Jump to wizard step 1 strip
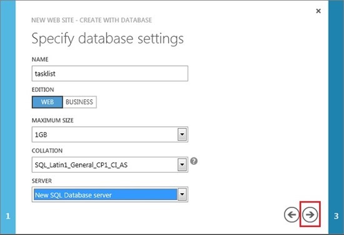This screenshot has width=344, height=235. [x=8, y=117]
